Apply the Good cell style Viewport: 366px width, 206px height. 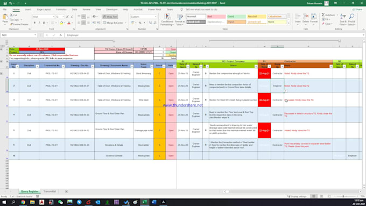236,17
